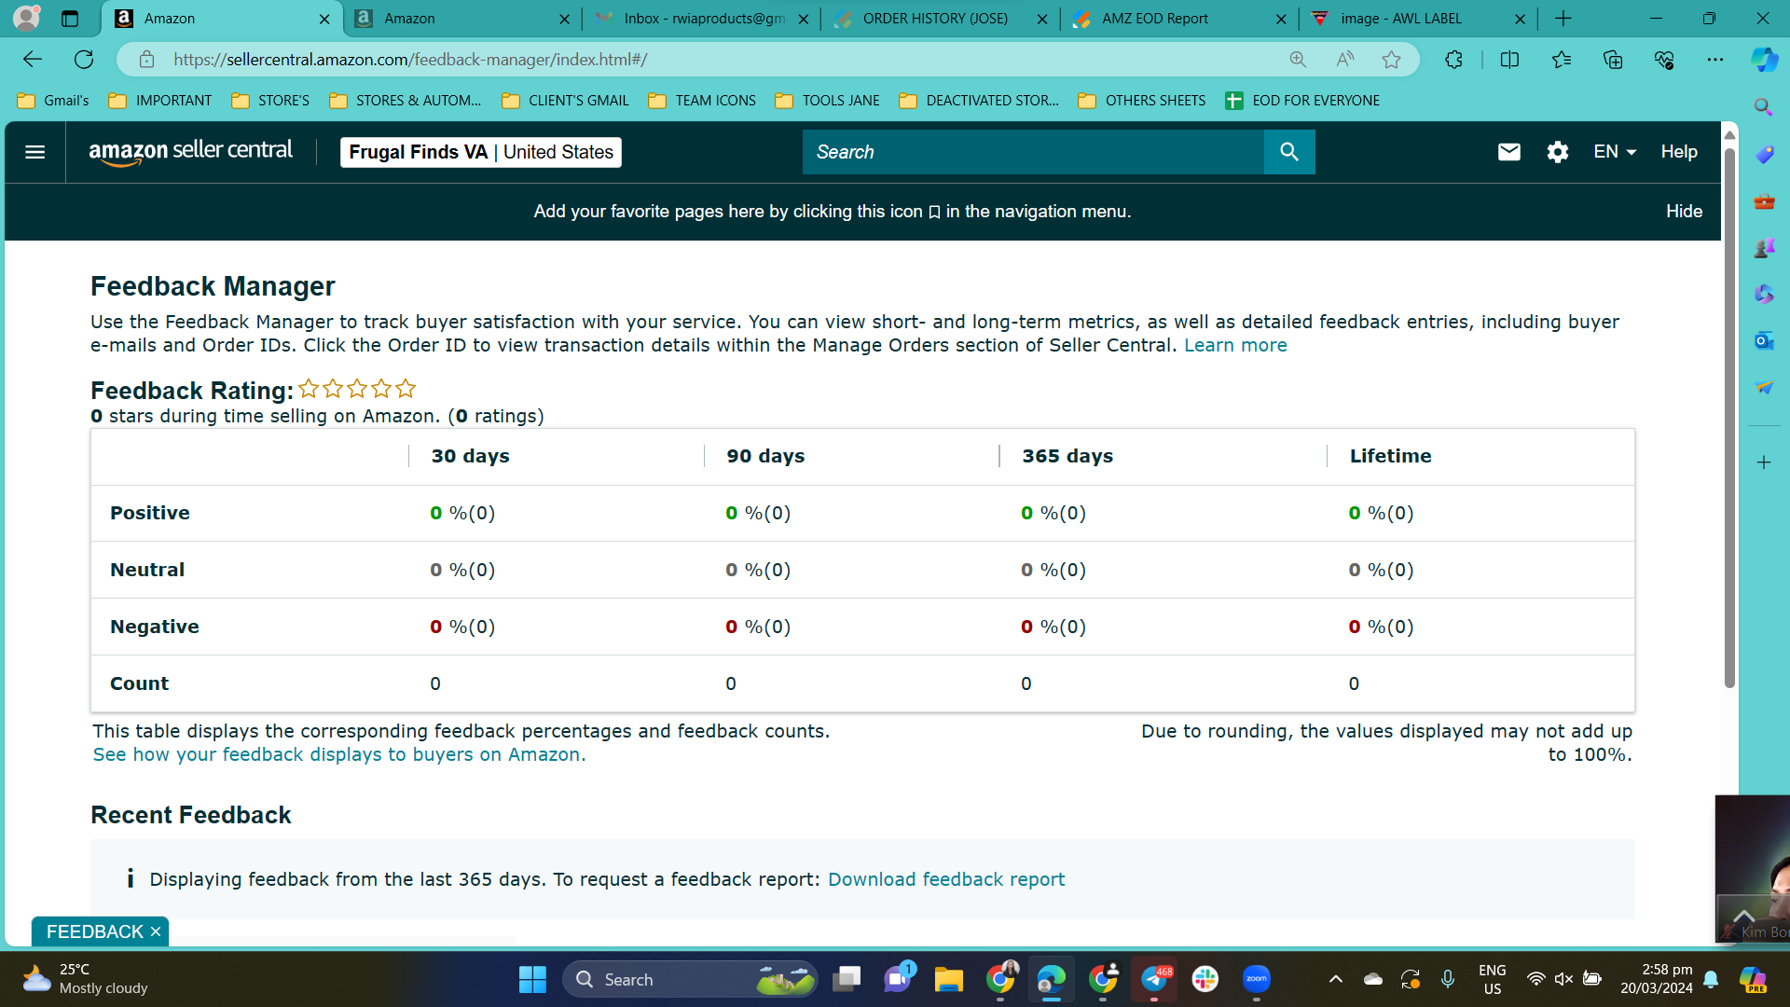Image resolution: width=1790 pixels, height=1007 pixels.
Task: Open the browser Settings and more menu
Action: [1715, 60]
